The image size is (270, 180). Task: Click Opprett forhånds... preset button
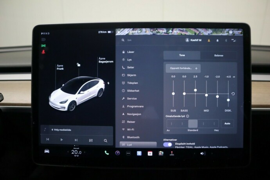click(183, 68)
